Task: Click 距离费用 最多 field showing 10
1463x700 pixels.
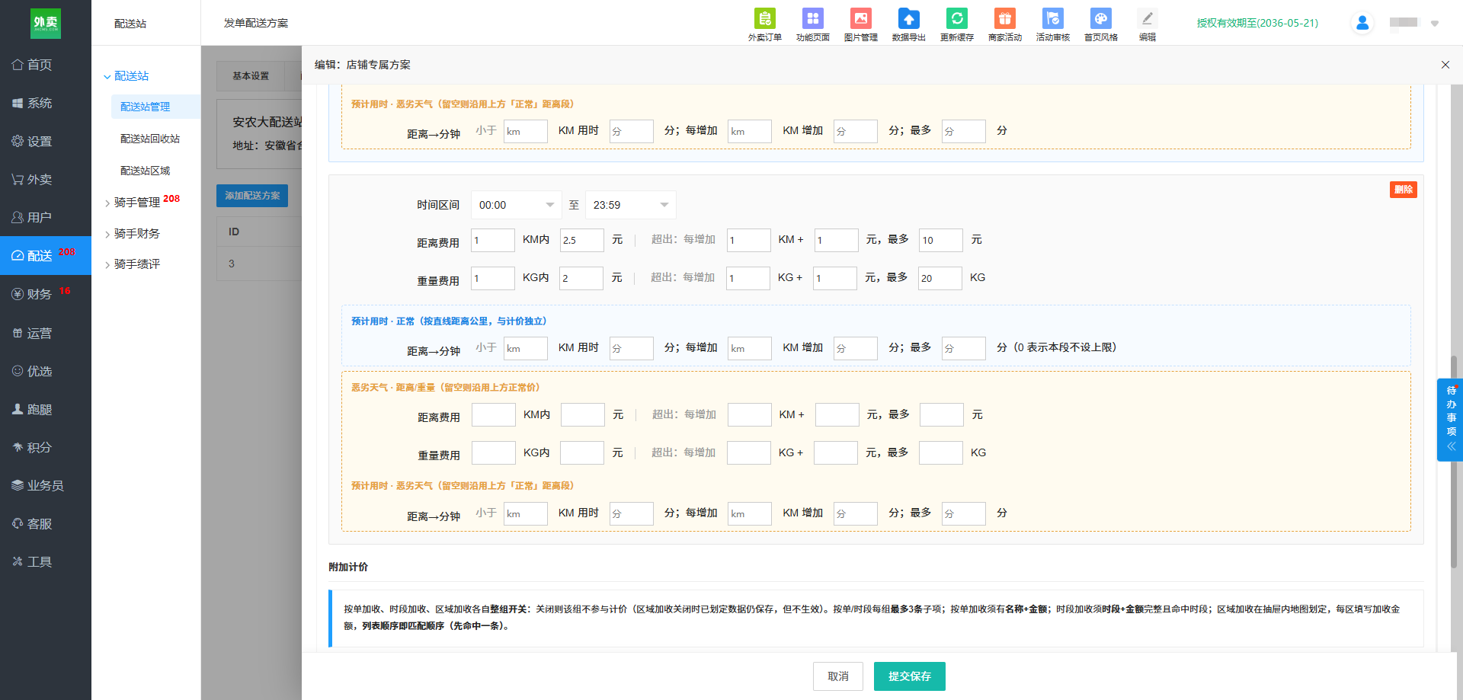Action: point(941,240)
